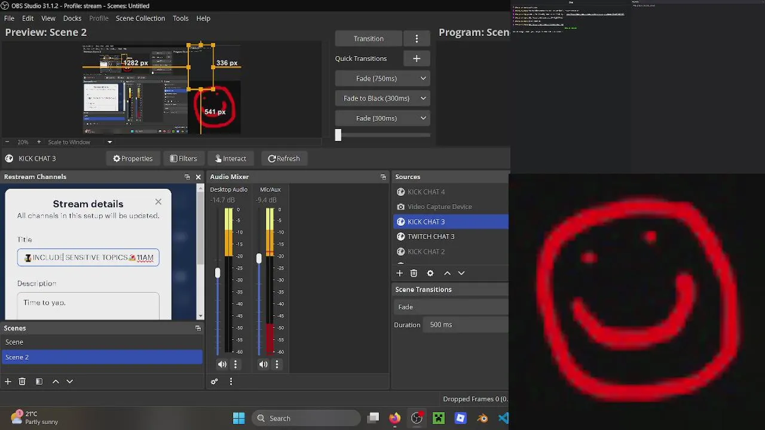
Task: Open Filters for the selected source
Action: 183,158
